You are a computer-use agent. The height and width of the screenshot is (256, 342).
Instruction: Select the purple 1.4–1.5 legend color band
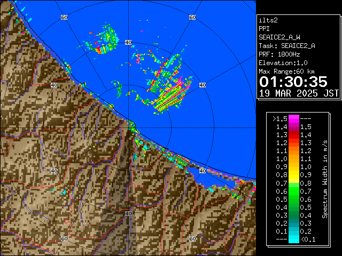coord(293,127)
